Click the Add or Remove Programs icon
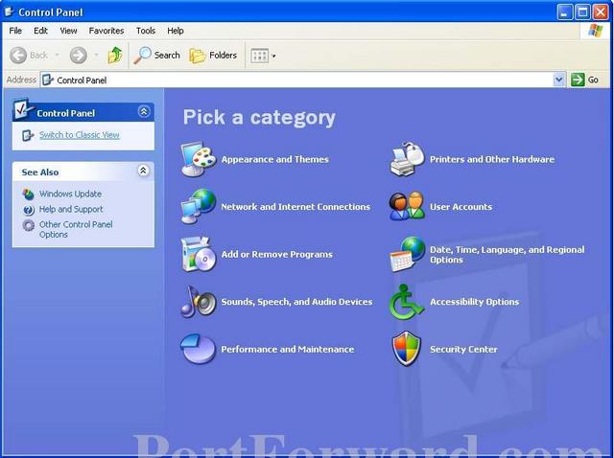Image resolution: width=614 pixels, height=458 pixels. click(199, 254)
